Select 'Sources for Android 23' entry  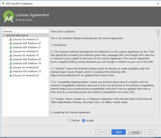[26, 75]
